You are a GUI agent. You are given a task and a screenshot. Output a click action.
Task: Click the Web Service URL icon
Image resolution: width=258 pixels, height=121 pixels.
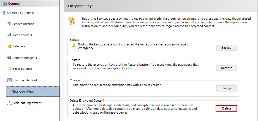coord(9,35)
